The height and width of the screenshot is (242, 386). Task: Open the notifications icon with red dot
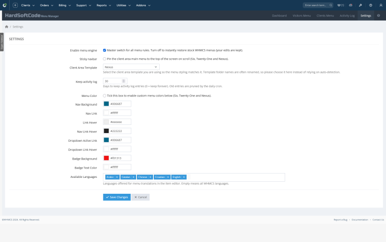pos(351,5)
